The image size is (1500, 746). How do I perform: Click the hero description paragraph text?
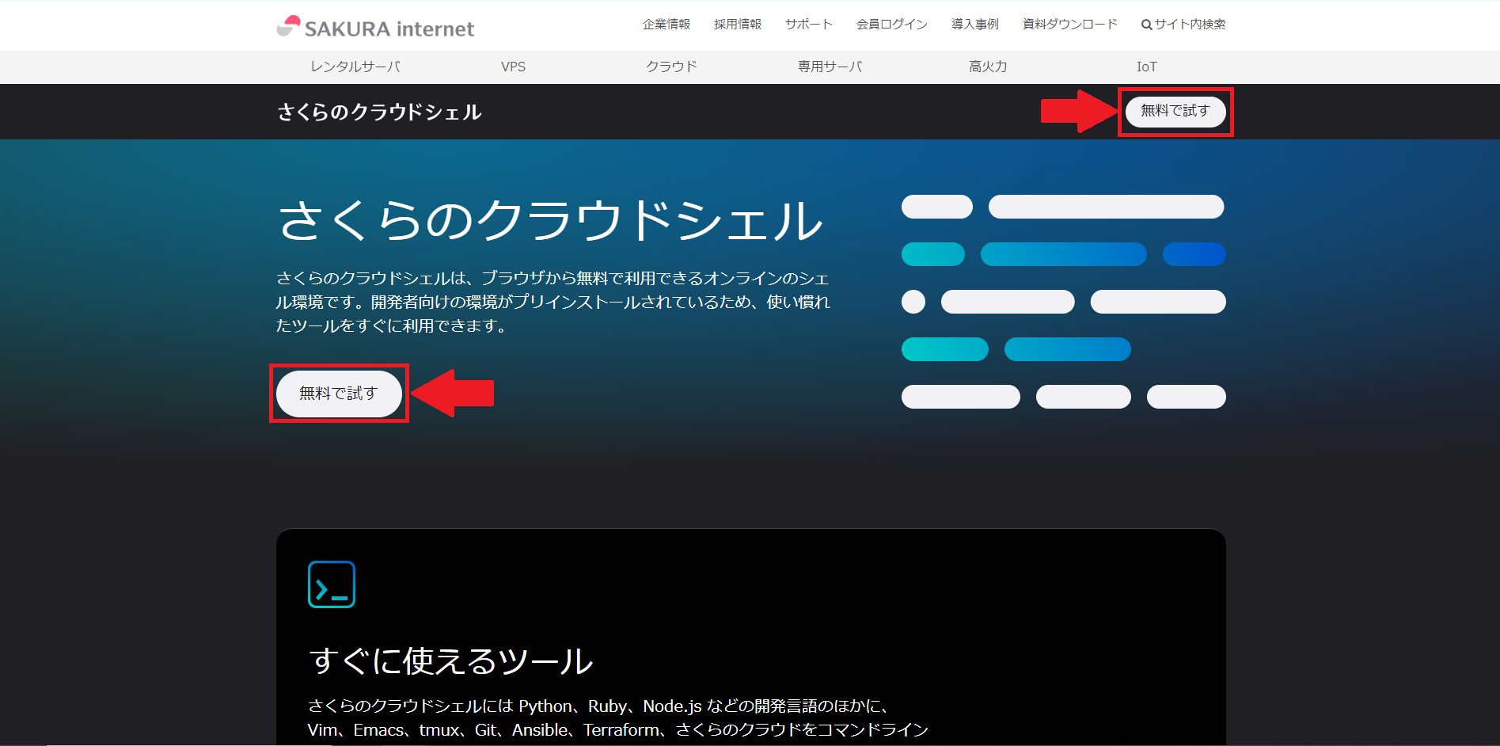pyautogui.click(x=553, y=302)
